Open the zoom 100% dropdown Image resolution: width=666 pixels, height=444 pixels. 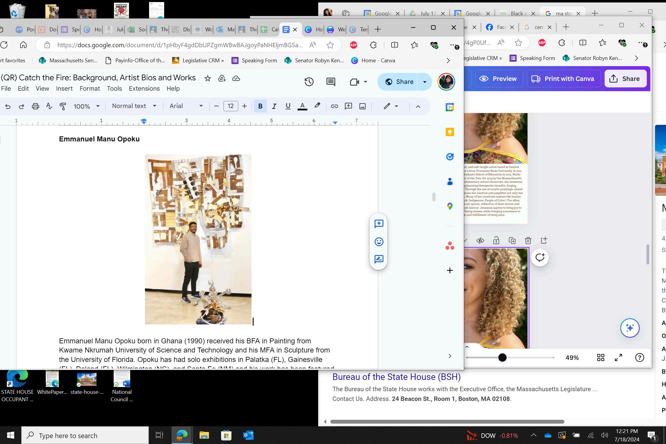point(86,106)
